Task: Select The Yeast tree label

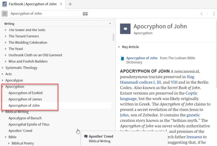Action: (x=16, y=49)
